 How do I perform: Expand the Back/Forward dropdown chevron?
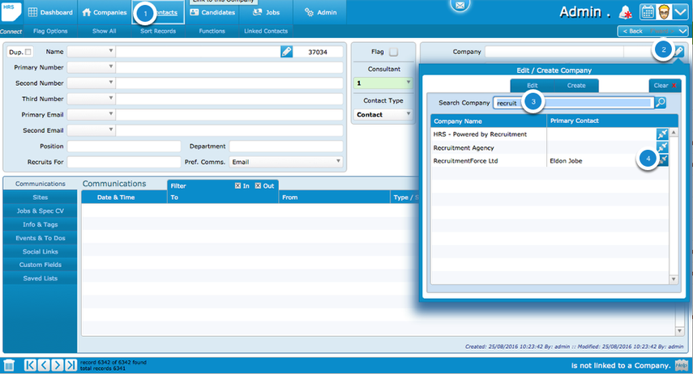point(682,31)
